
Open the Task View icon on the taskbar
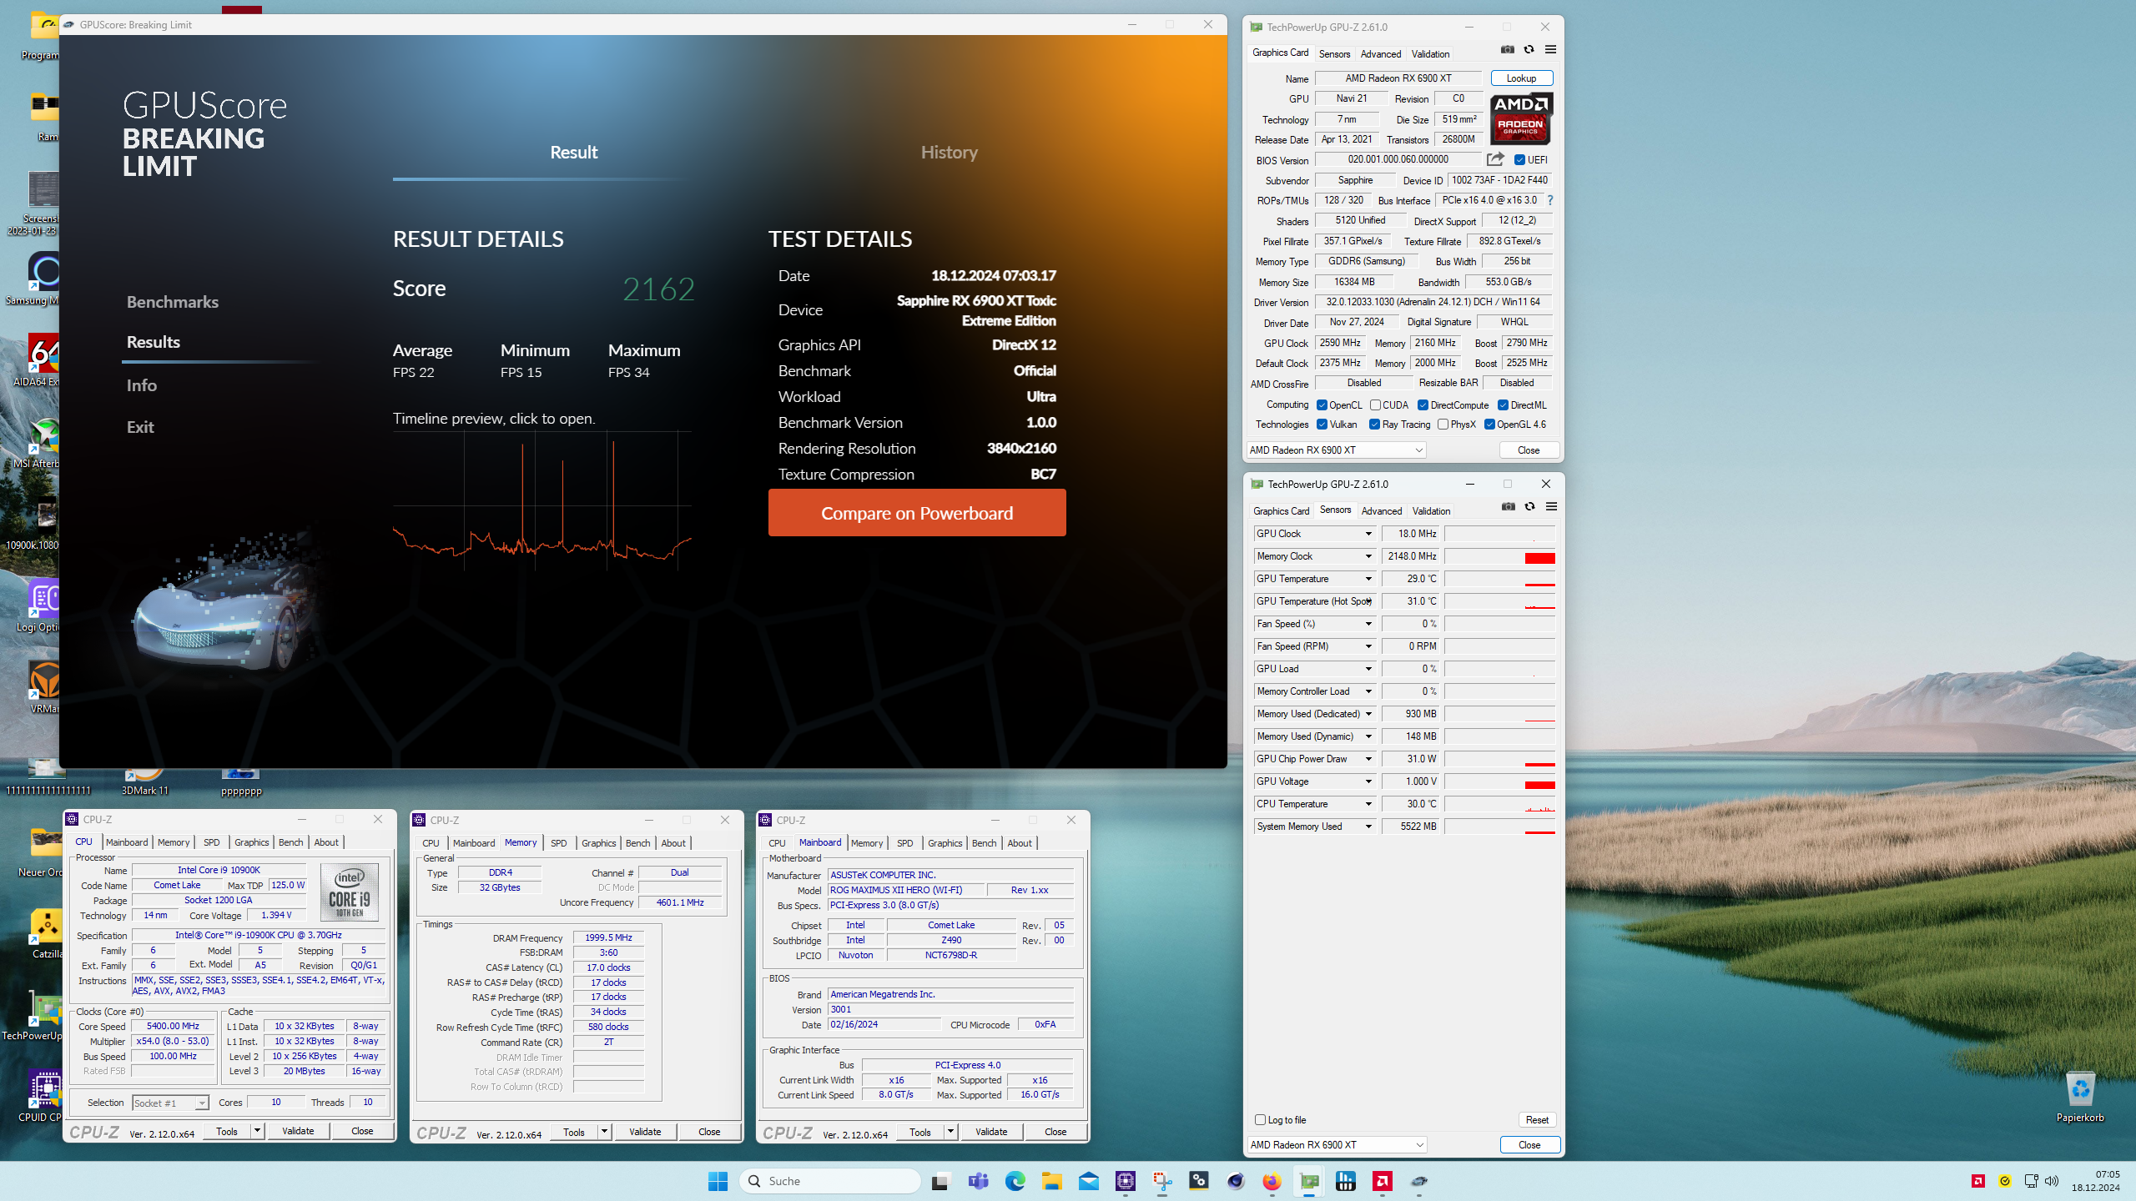click(x=940, y=1181)
